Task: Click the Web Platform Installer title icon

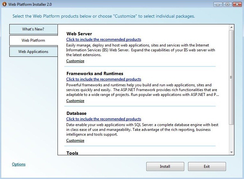Action: coord(5,4)
